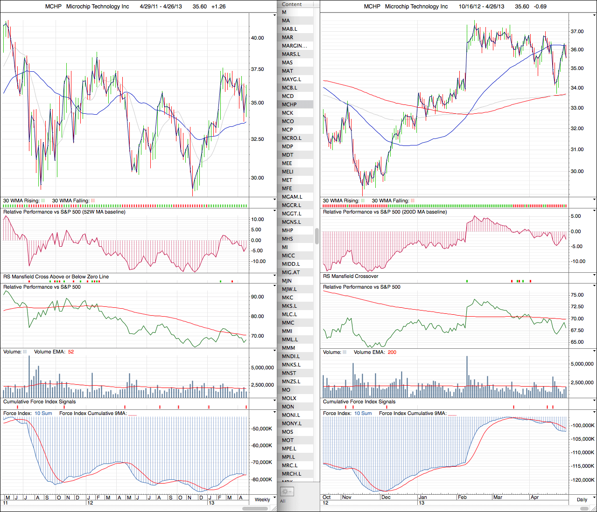This screenshot has width=597, height=512.
Task: Click the 30 WMA Falling red indicator in weekly chart
Action: point(93,201)
